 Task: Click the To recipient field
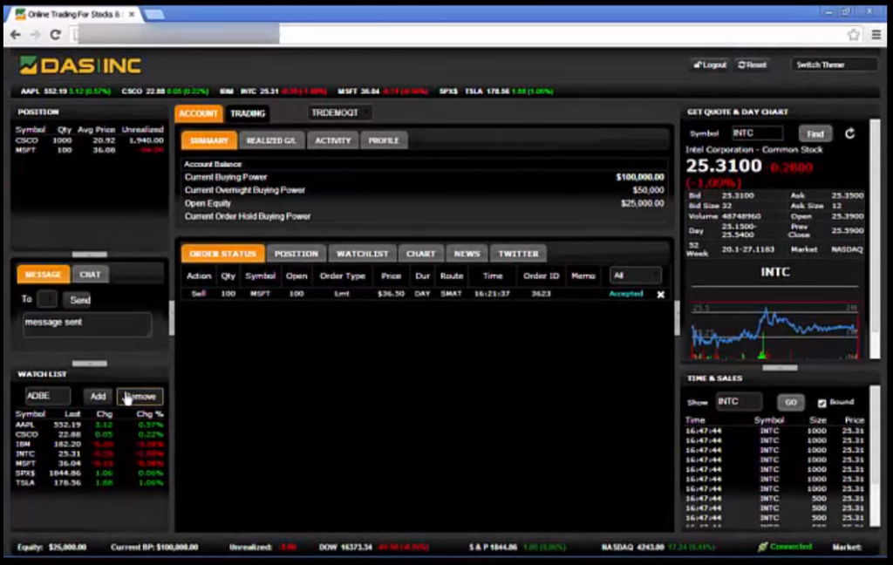click(x=47, y=299)
